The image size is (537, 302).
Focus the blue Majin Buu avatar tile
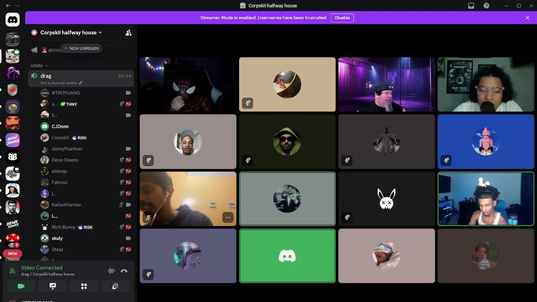(x=486, y=142)
